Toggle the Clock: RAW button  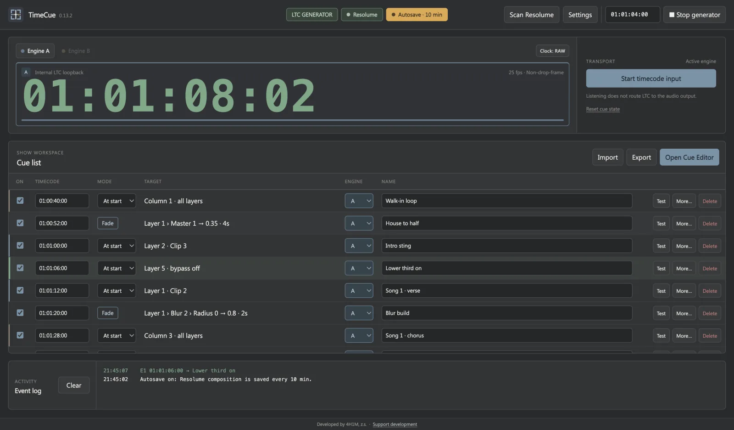pos(553,51)
